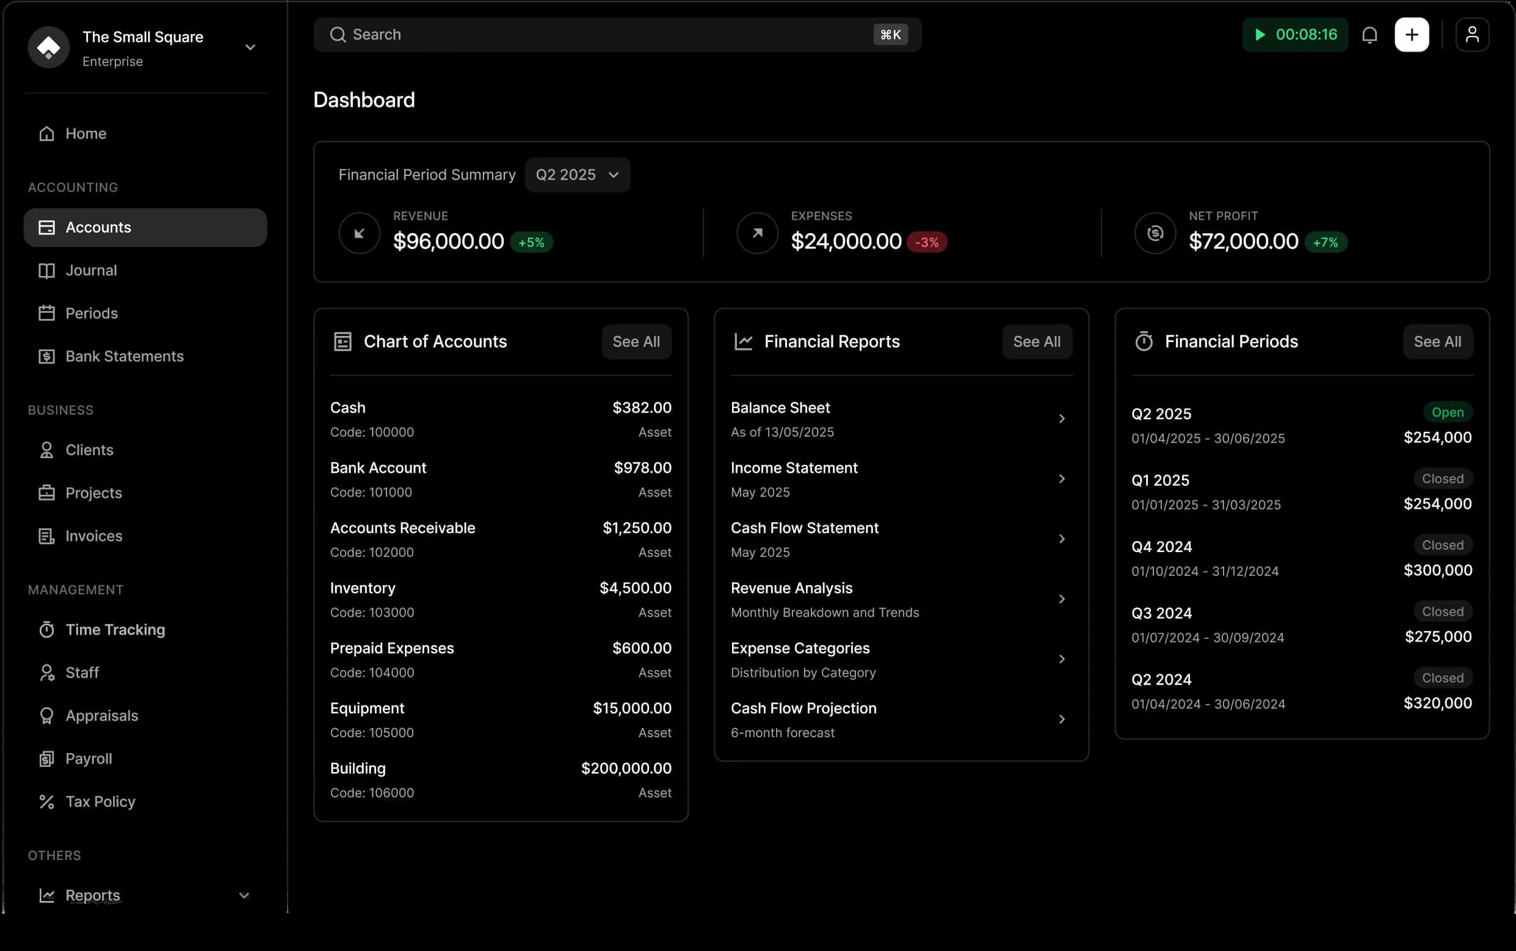Image resolution: width=1516 pixels, height=951 pixels.
Task: Go to Journal in sidebar
Action: 91,271
